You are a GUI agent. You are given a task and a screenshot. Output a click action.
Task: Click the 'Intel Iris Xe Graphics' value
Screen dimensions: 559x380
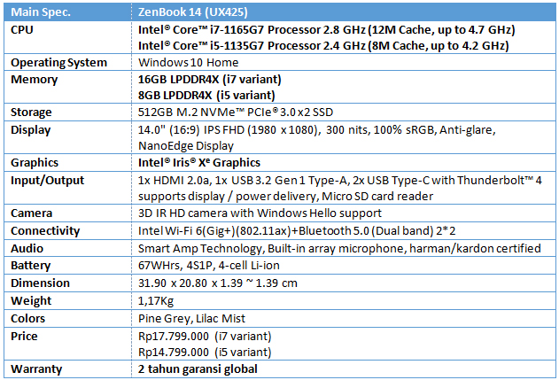pos(199,163)
